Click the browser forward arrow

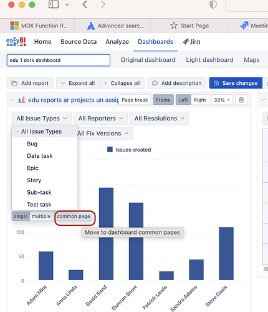coord(103,4)
